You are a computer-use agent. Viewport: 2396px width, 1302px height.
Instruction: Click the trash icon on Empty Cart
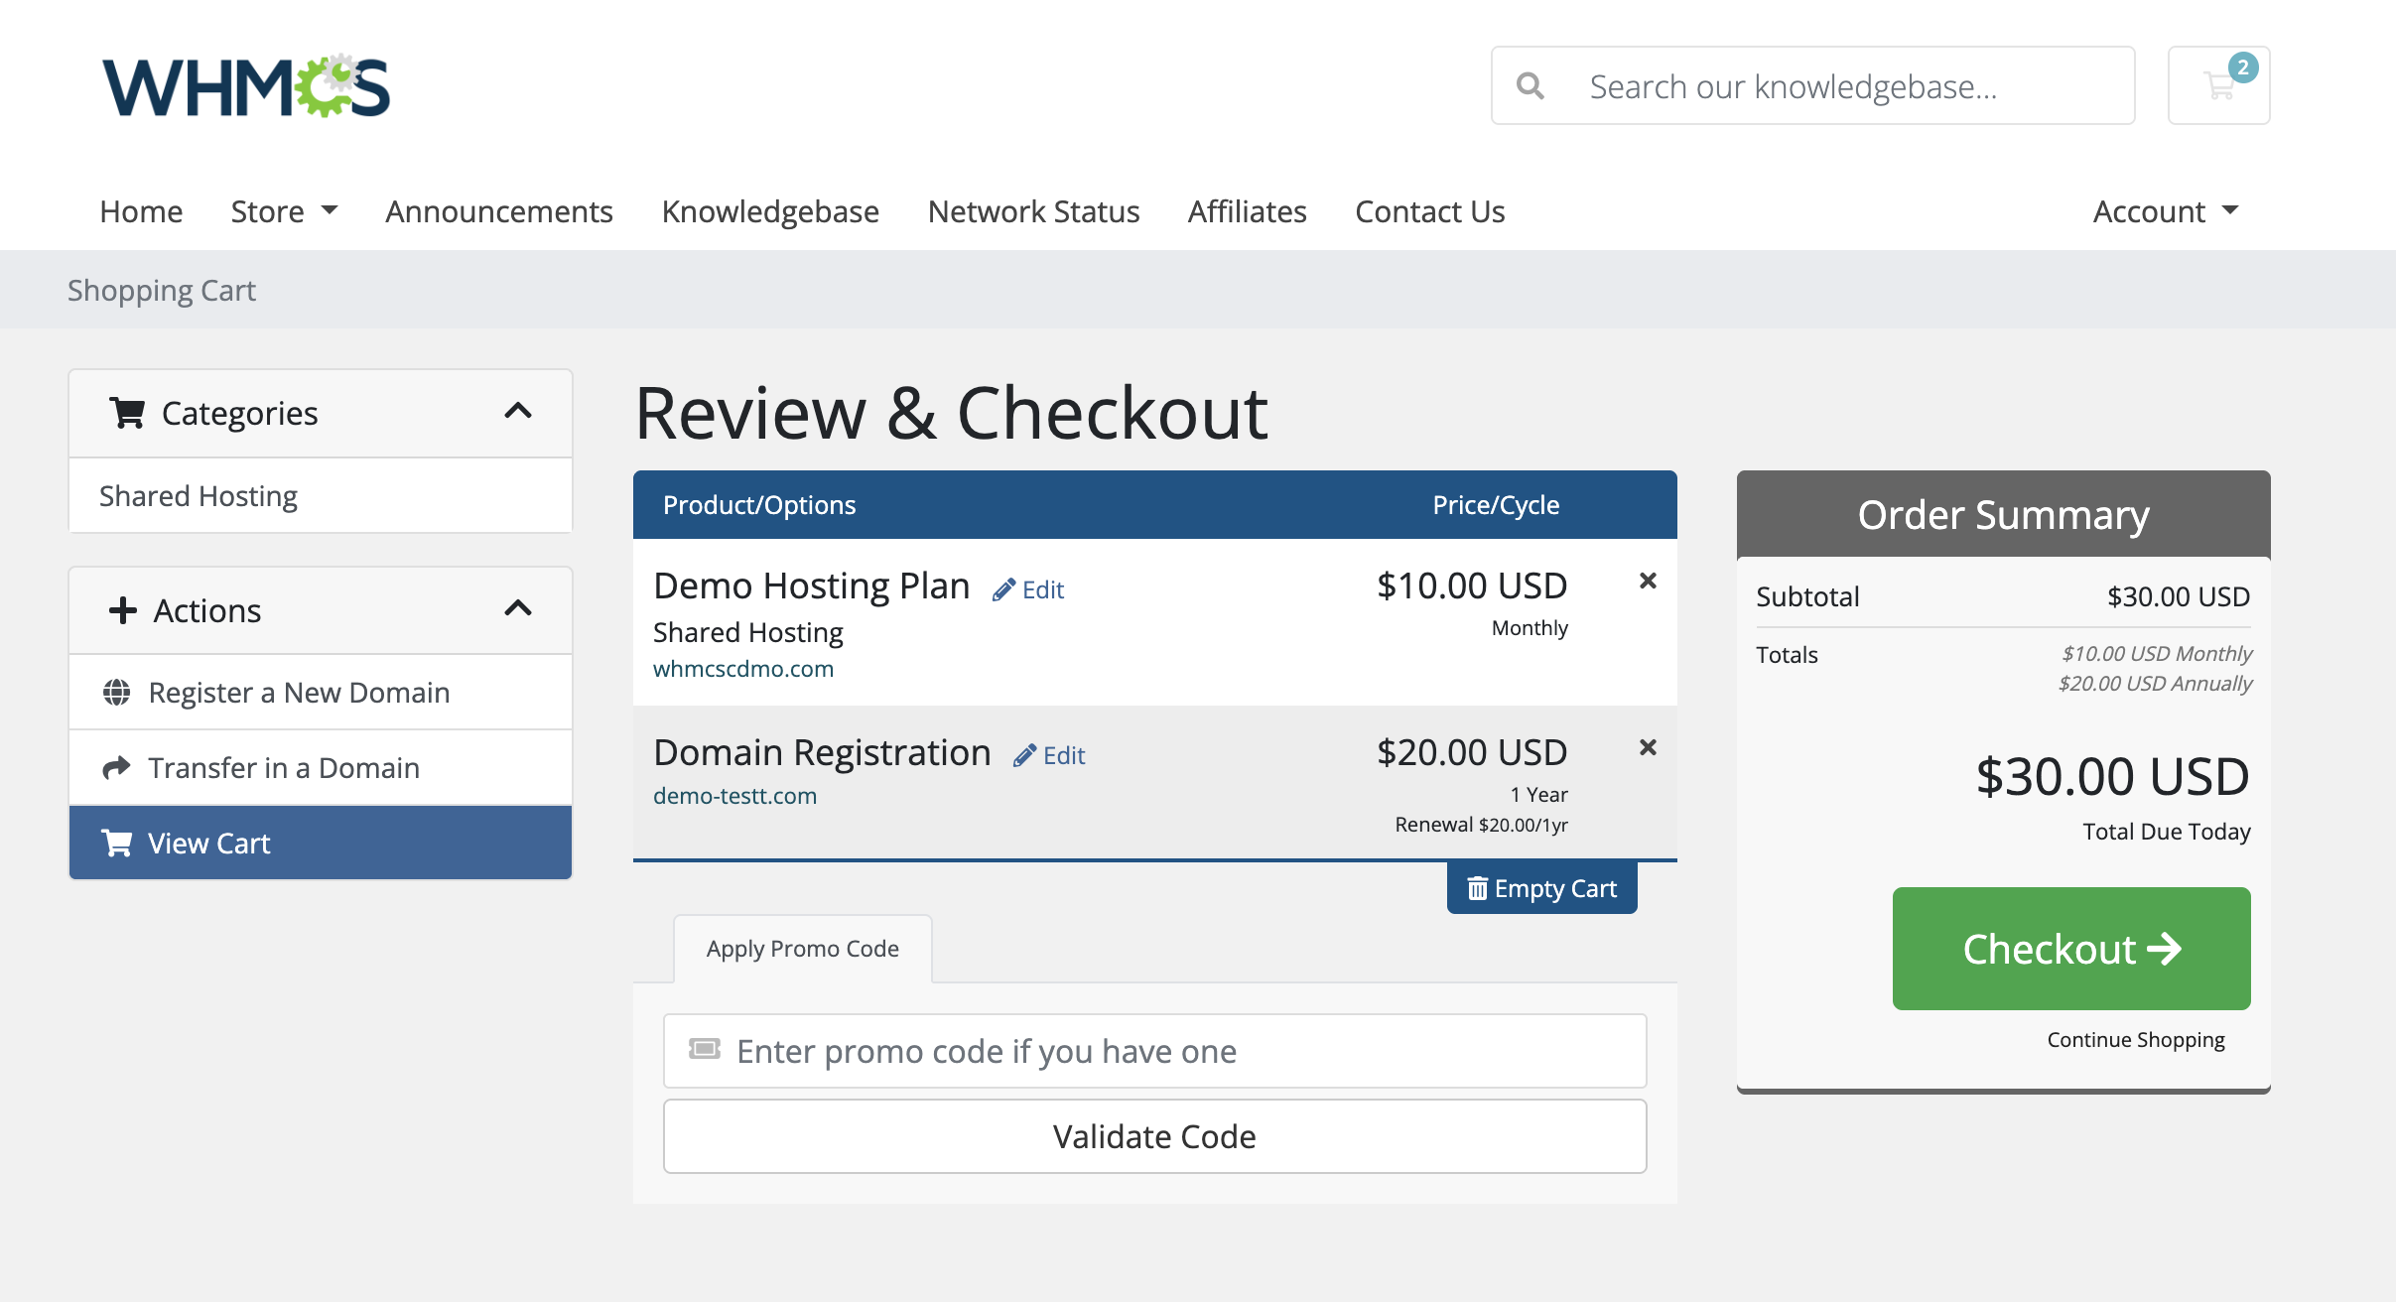1477,888
